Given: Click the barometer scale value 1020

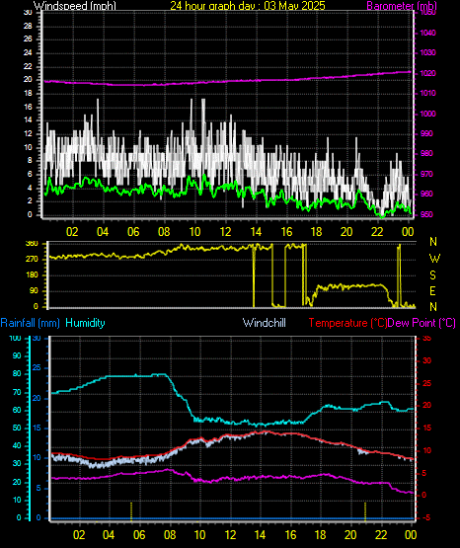Looking at the screenshot, I should click(x=427, y=73).
